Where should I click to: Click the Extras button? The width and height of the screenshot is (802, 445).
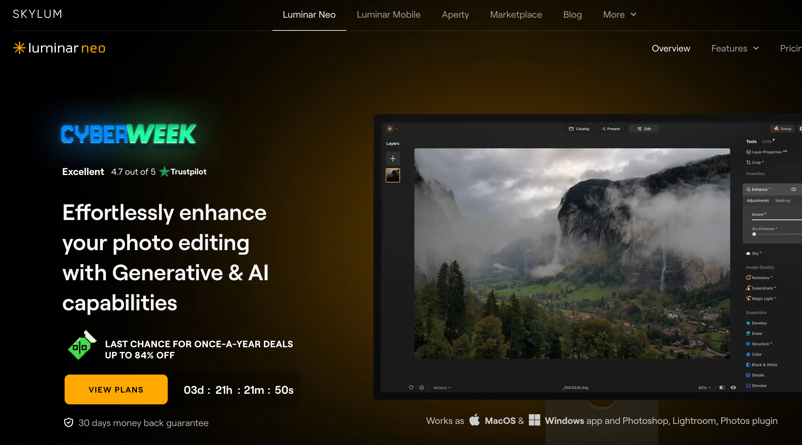pyautogui.click(x=782, y=129)
